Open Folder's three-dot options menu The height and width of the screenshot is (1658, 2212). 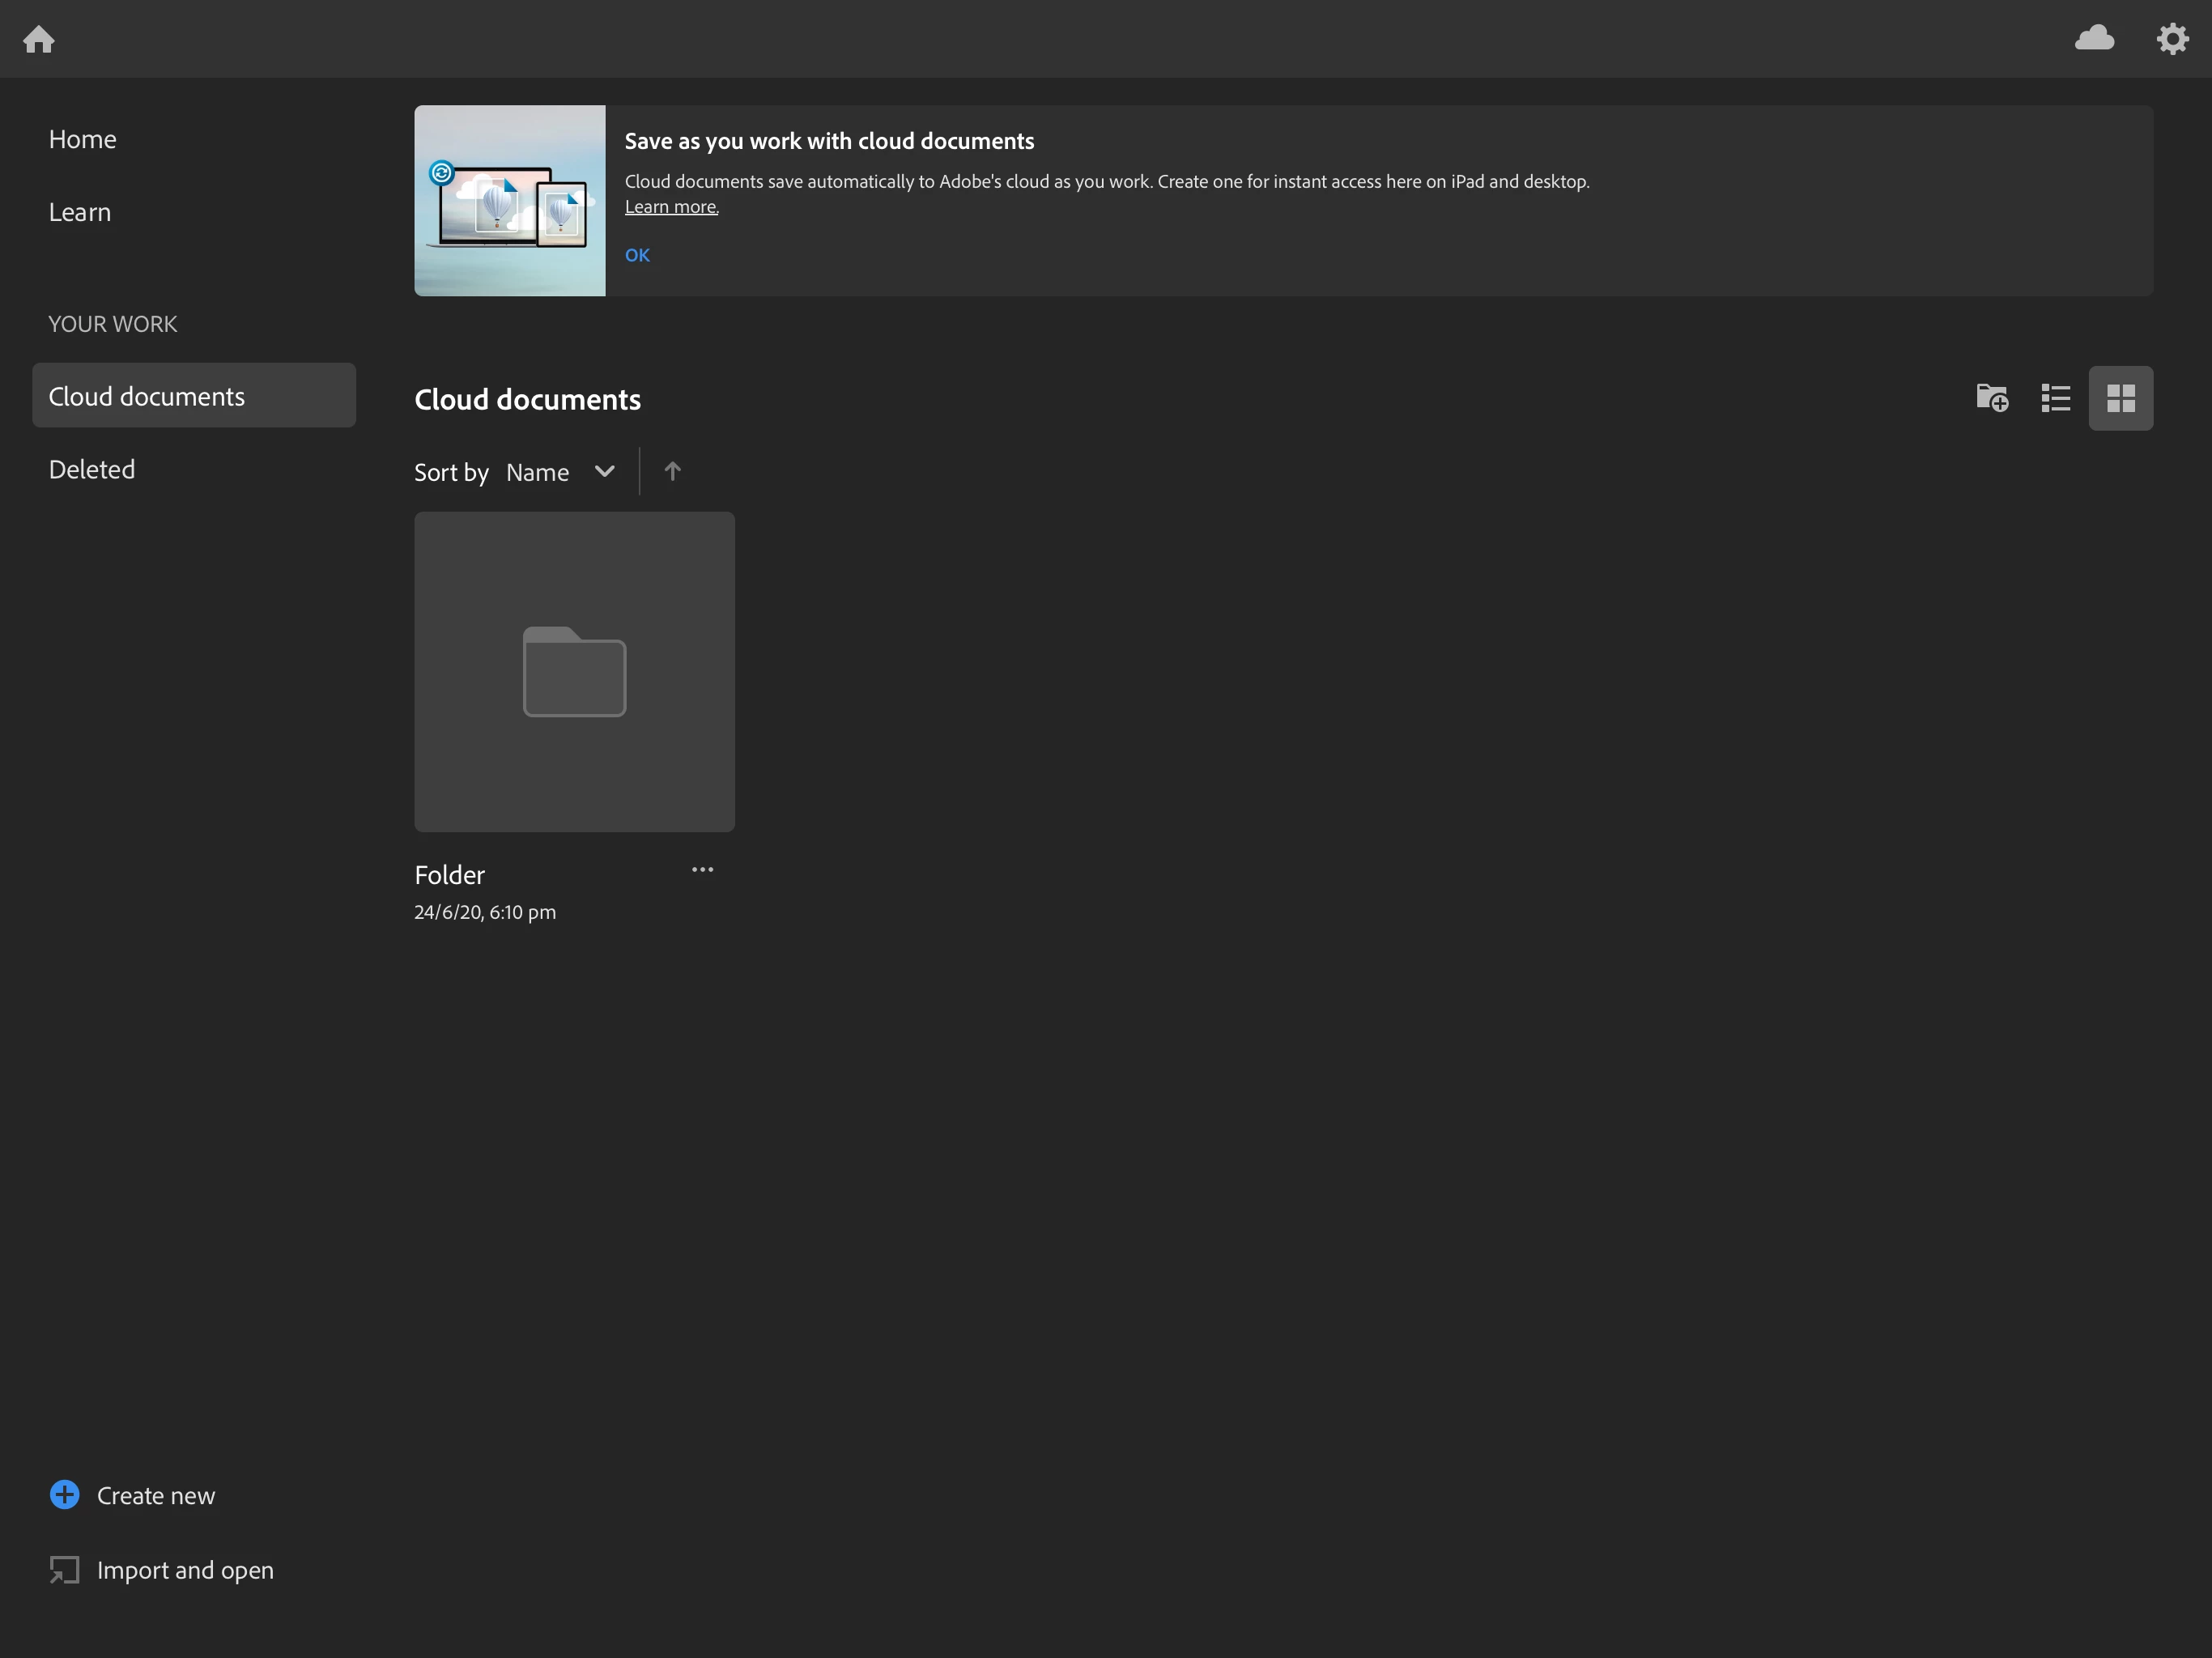(702, 870)
